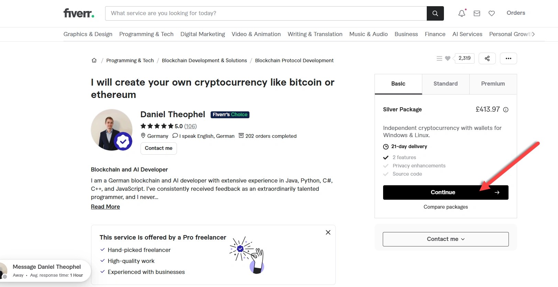Screen dimensions: 558x287
Task: Click the share gig icon
Action: coord(487,58)
